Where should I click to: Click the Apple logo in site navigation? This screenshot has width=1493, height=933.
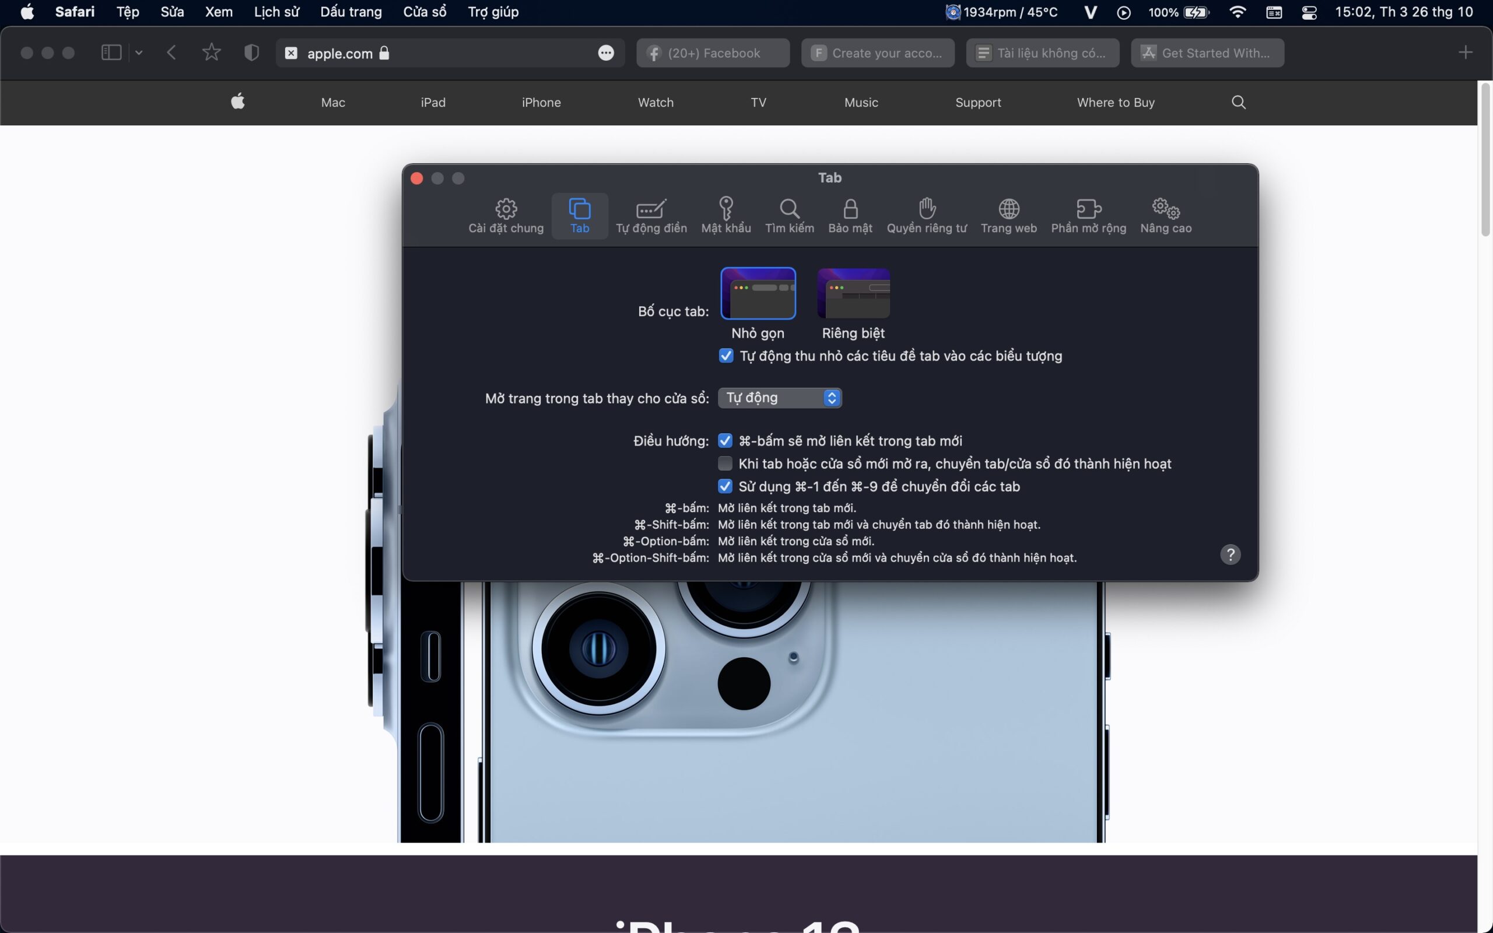tap(237, 101)
